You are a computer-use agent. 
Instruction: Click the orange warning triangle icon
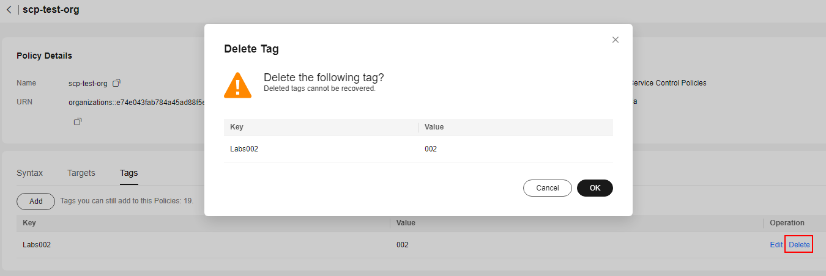(237, 85)
